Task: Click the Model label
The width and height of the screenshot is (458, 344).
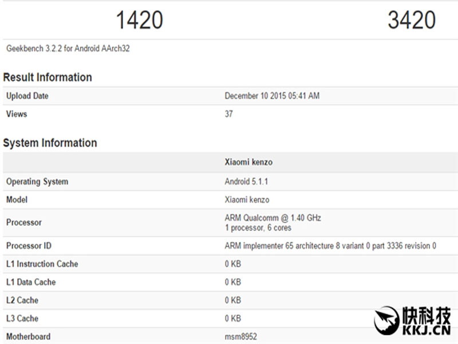Action: point(17,200)
